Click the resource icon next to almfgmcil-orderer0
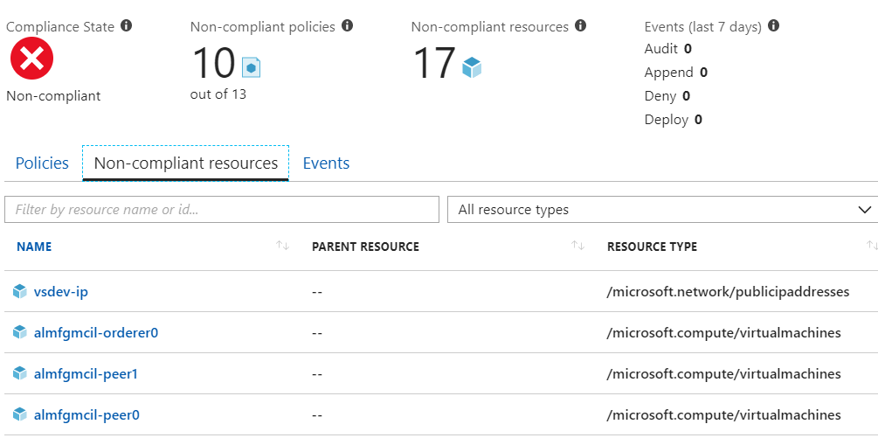This screenshot has width=878, height=438. (x=20, y=332)
